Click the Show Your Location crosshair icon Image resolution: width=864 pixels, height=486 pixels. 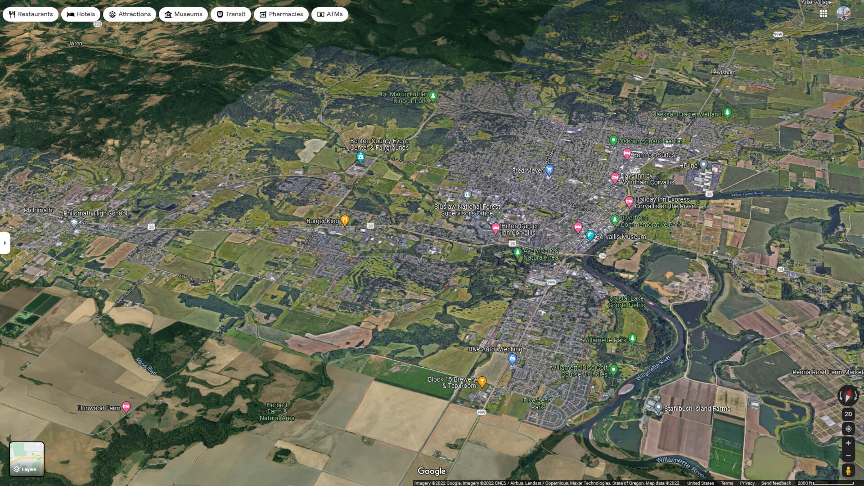[848, 429]
